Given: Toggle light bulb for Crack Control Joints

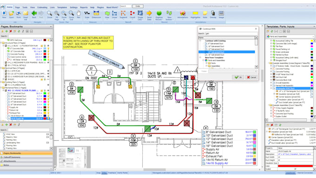Looking at the screenshot, I should pos(48,57).
